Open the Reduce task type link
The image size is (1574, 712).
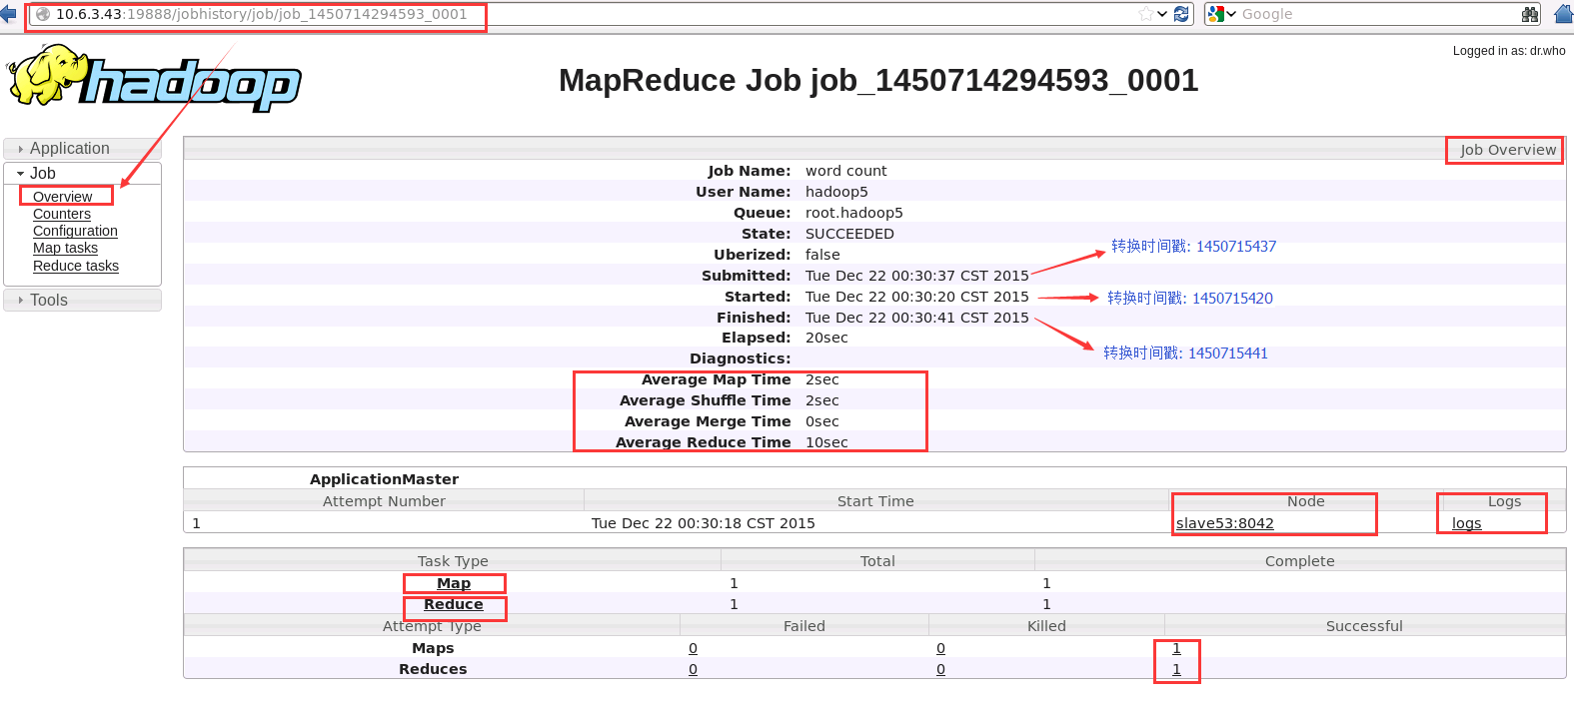(x=454, y=604)
